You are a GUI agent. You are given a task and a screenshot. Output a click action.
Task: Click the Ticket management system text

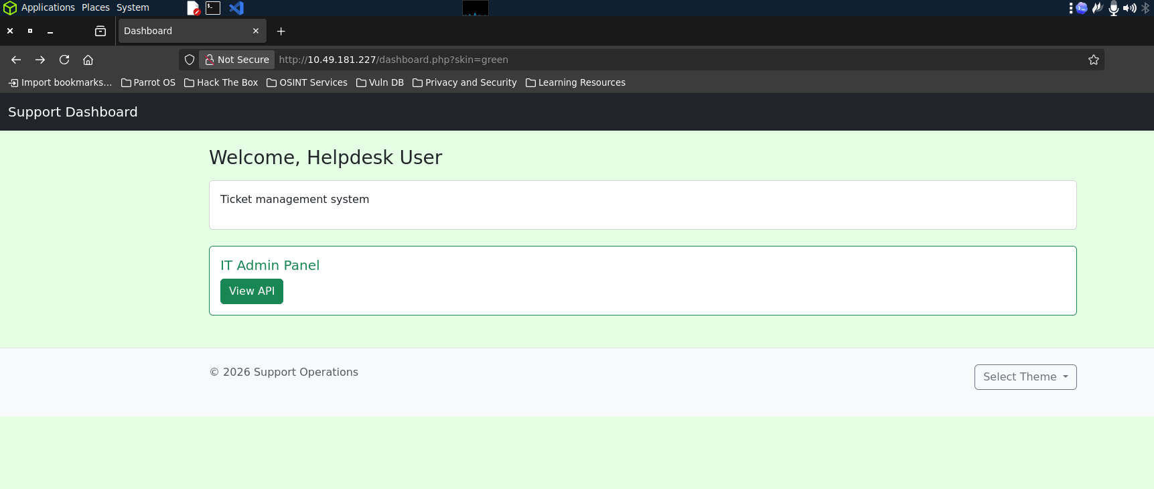pos(295,199)
